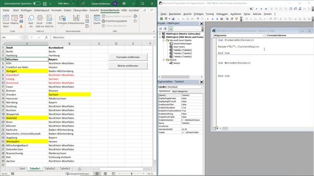
Task: Add a new sheet with plus icon
Action: pos(79,169)
